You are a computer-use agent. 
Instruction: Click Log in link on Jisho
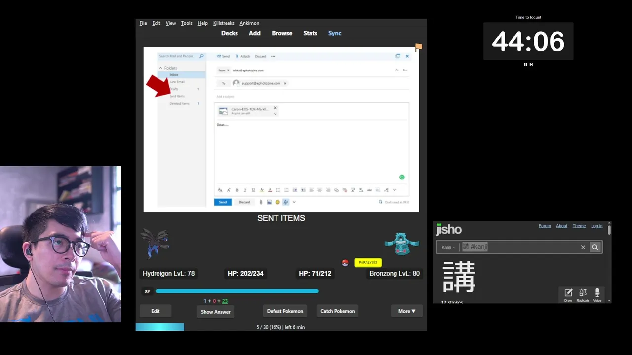coord(597,226)
